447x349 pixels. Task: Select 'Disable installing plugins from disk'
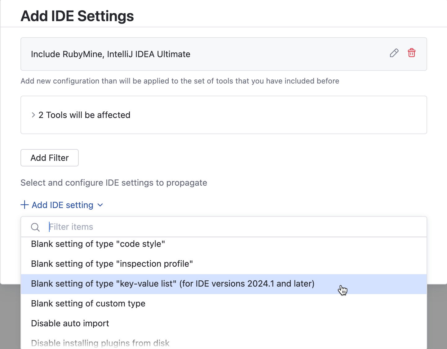pyautogui.click(x=100, y=343)
